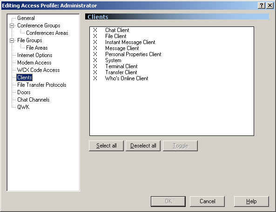The width and height of the screenshot is (276, 212).
Task: Cancel the access profile editing
Action: [207, 201]
